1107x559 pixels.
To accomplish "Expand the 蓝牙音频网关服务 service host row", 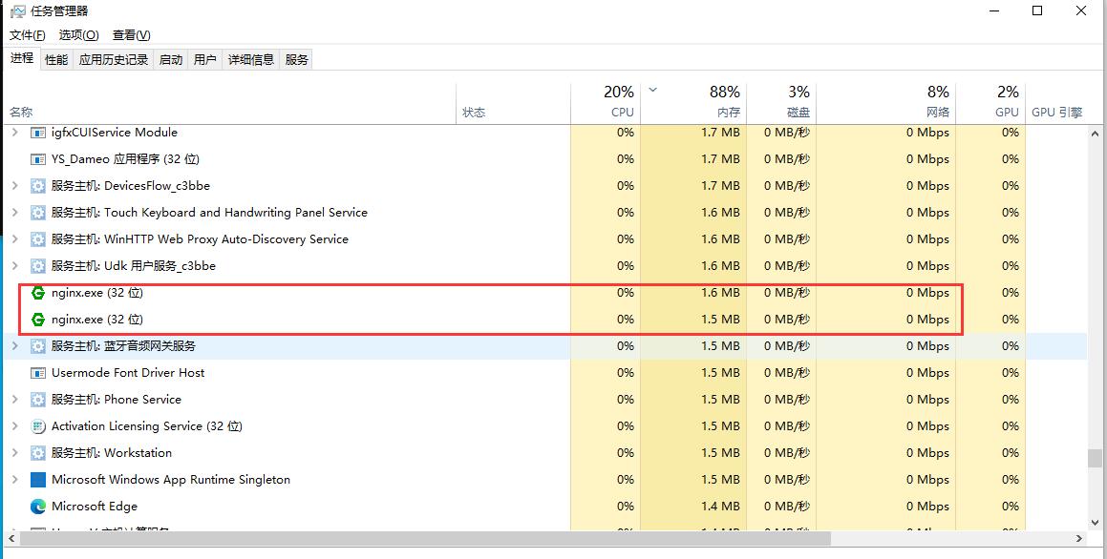I will (14, 346).
